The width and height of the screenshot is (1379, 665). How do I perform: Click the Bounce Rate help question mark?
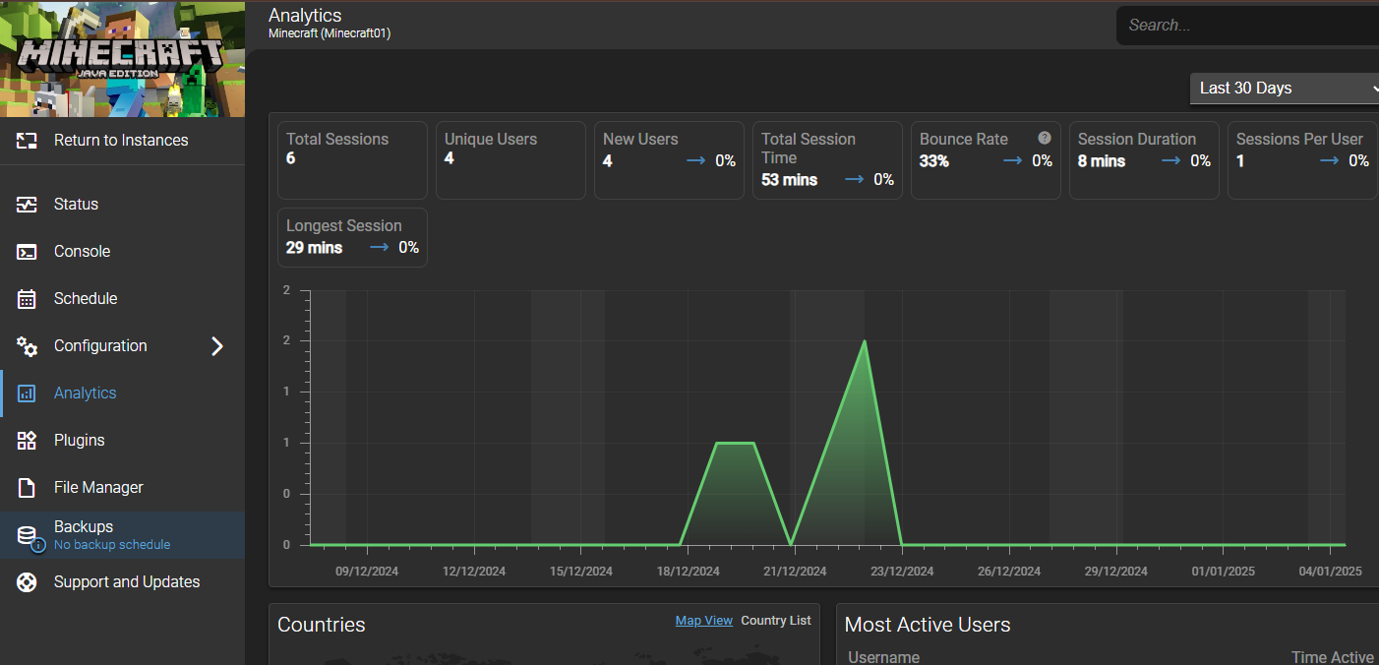1045,139
